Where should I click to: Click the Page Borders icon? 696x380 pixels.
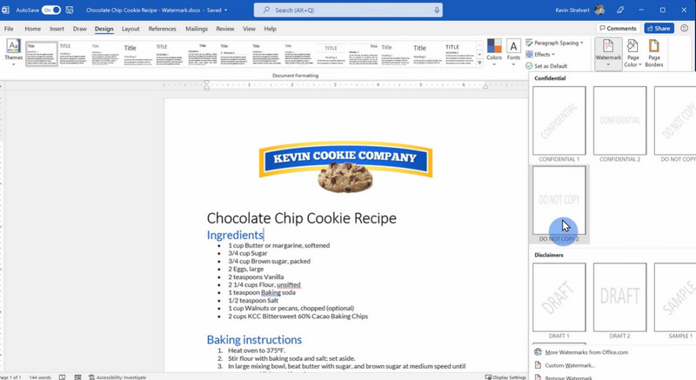(x=654, y=51)
